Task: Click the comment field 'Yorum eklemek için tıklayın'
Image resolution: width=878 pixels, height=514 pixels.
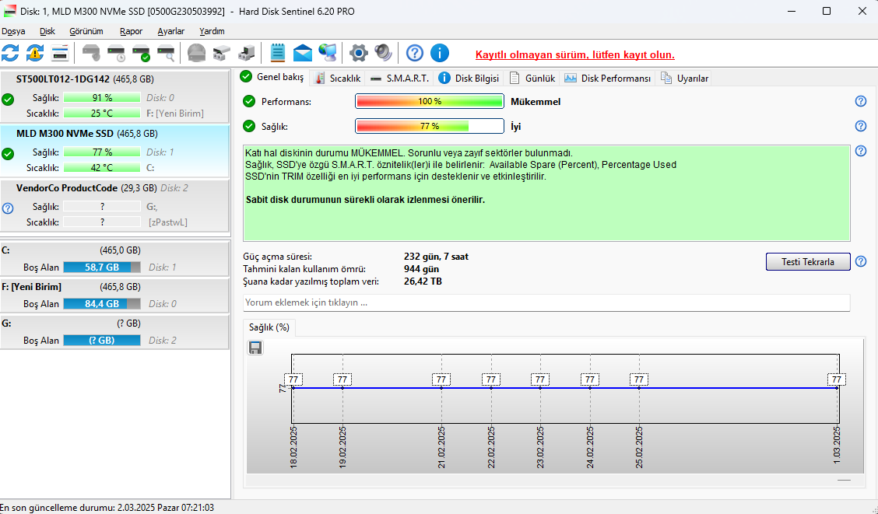Action: tap(546, 302)
